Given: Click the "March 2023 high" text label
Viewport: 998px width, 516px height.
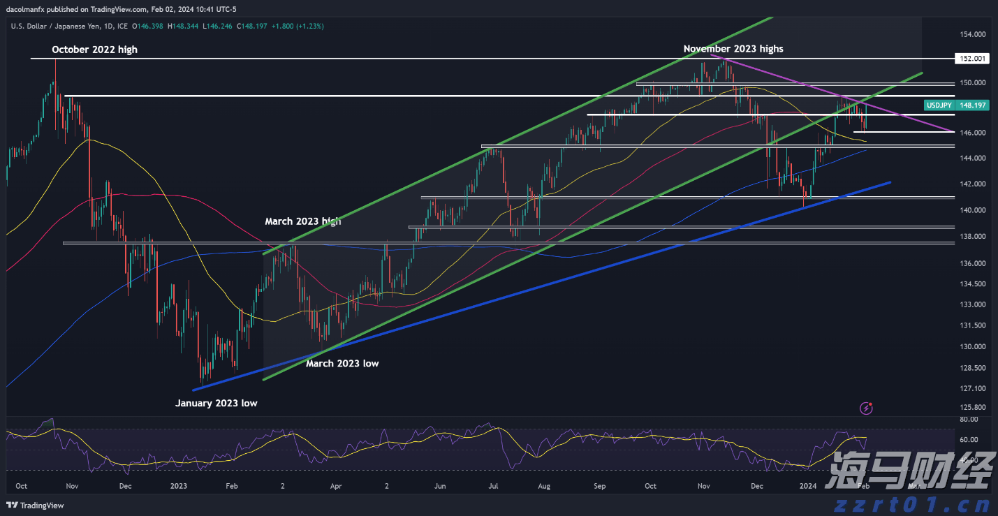Looking at the screenshot, I should [303, 221].
